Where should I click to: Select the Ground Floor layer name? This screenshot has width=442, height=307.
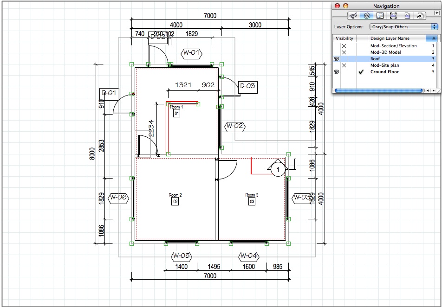(x=384, y=72)
